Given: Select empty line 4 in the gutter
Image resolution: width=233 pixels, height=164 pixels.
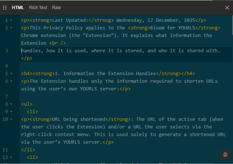Looking at the screenshot, I should (x=7, y=66).
